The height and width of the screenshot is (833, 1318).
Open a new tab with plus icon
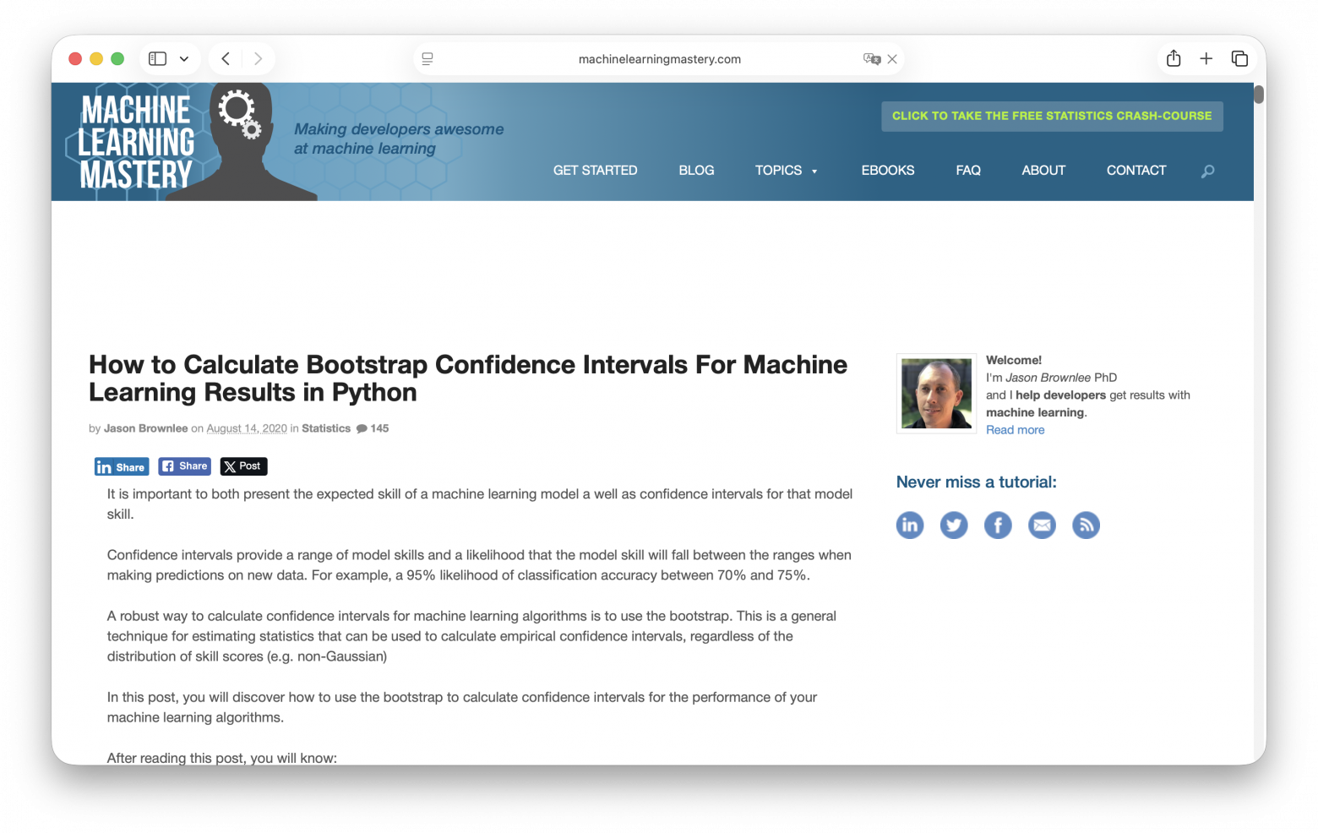tap(1206, 58)
